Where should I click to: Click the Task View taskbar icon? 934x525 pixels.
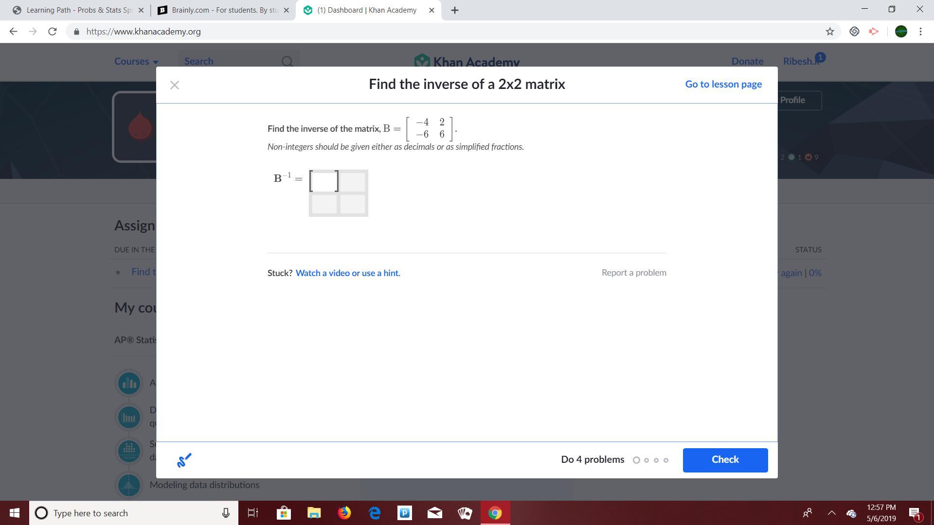pos(253,513)
